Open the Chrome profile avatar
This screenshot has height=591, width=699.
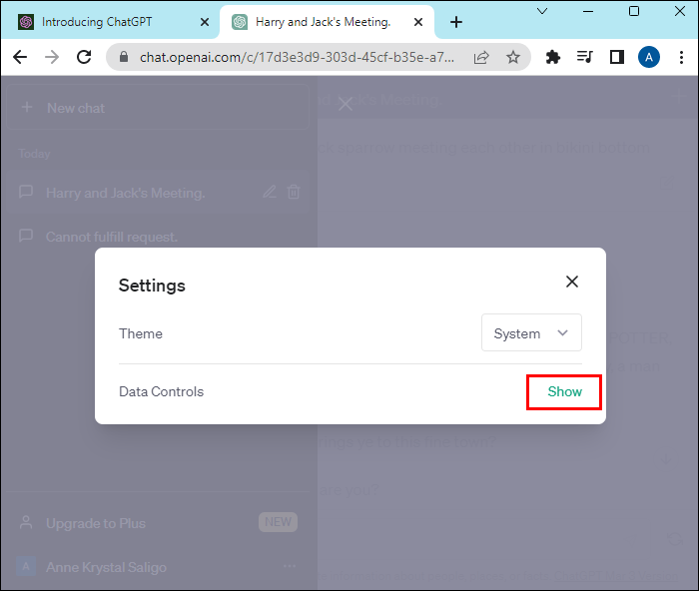pyautogui.click(x=649, y=58)
